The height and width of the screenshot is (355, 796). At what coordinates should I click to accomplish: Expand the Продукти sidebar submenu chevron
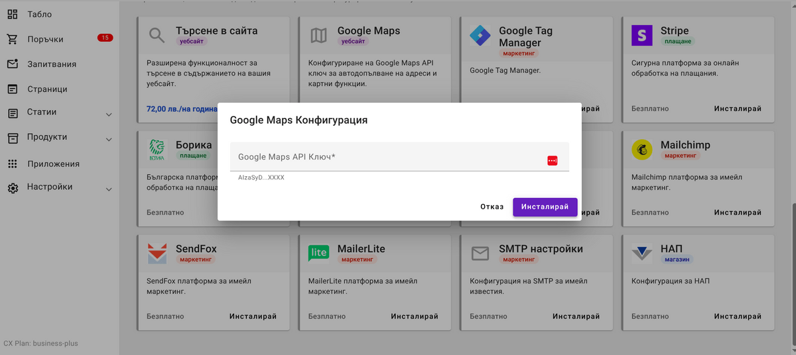point(109,140)
